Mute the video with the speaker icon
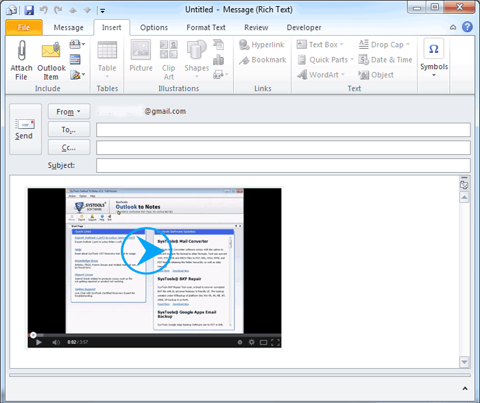The width and height of the screenshot is (480, 403). pos(56,342)
